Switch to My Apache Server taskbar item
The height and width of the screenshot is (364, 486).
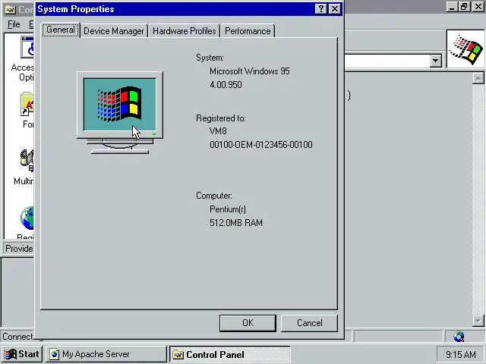pos(106,354)
